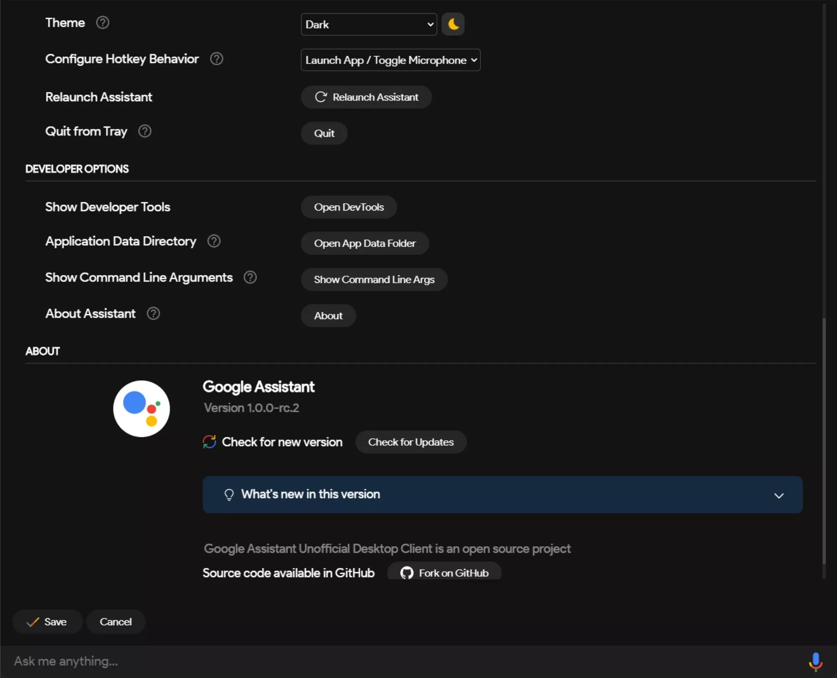The height and width of the screenshot is (678, 837).
Task: Open App Data Folder
Action: click(x=365, y=243)
